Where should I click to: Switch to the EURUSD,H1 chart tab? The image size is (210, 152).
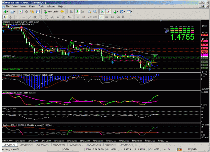75,145
